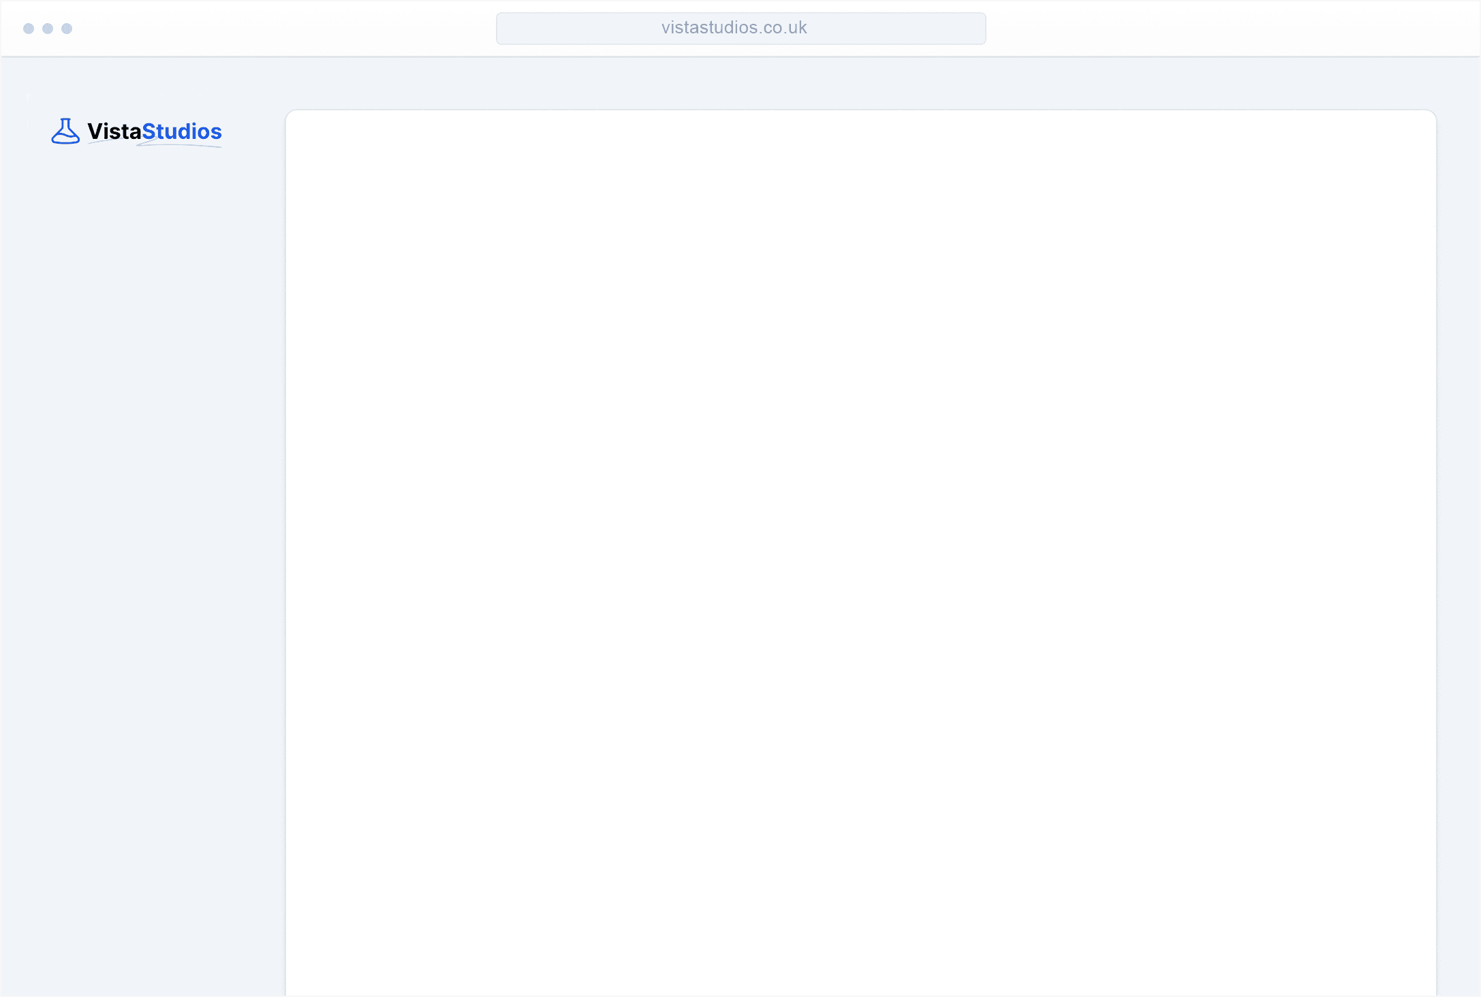Click the second window control dot
1481x997 pixels.
point(48,29)
